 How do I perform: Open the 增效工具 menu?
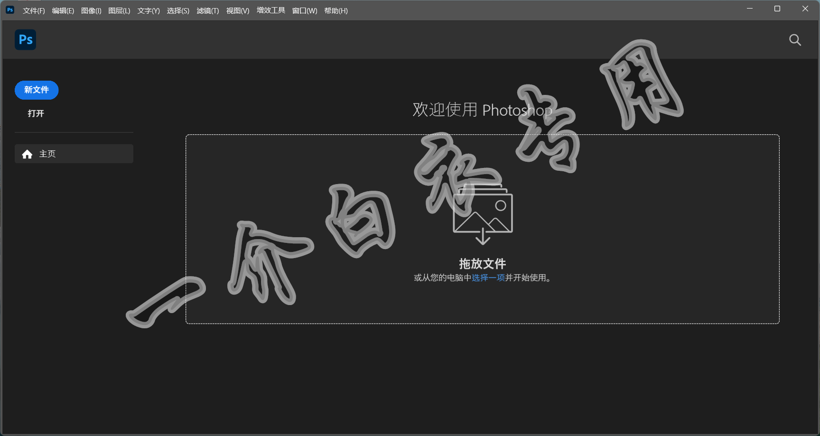pyautogui.click(x=271, y=10)
